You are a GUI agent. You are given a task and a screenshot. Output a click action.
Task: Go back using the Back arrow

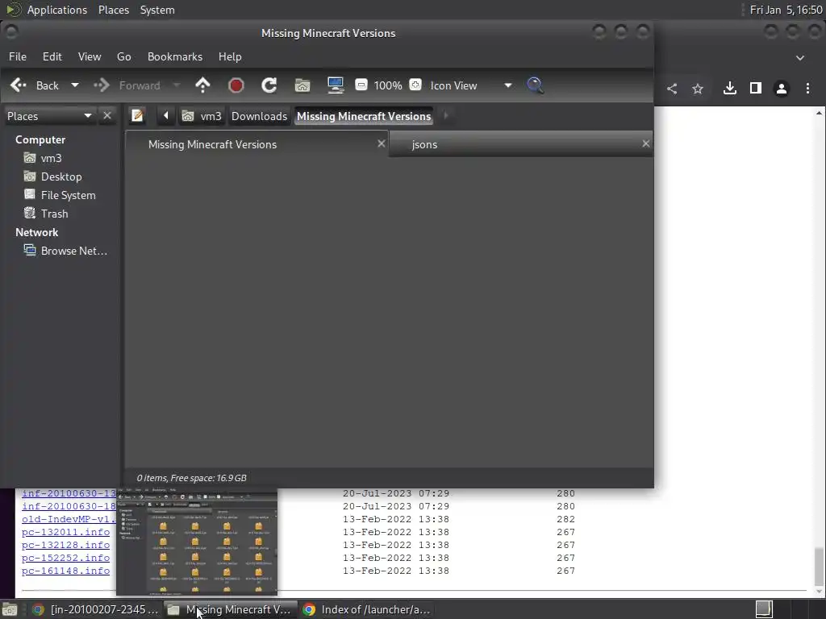click(x=34, y=85)
